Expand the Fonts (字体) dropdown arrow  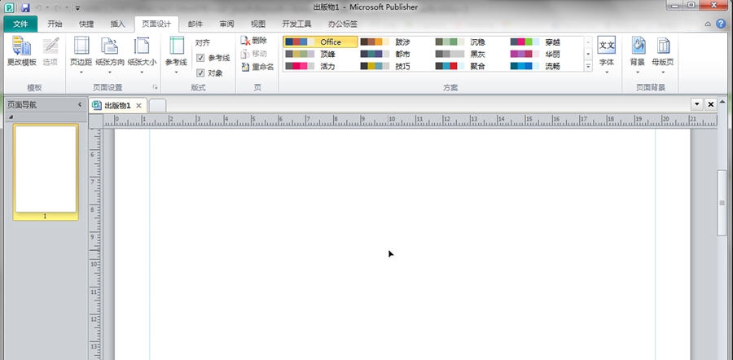(606, 72)
